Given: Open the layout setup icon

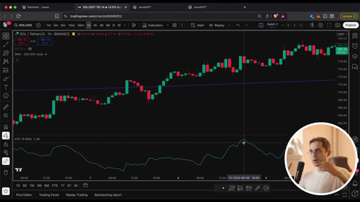Looking at the screenshot, I should click(261, 25).
